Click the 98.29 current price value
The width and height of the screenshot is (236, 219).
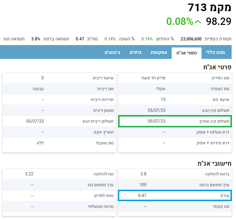218,21
